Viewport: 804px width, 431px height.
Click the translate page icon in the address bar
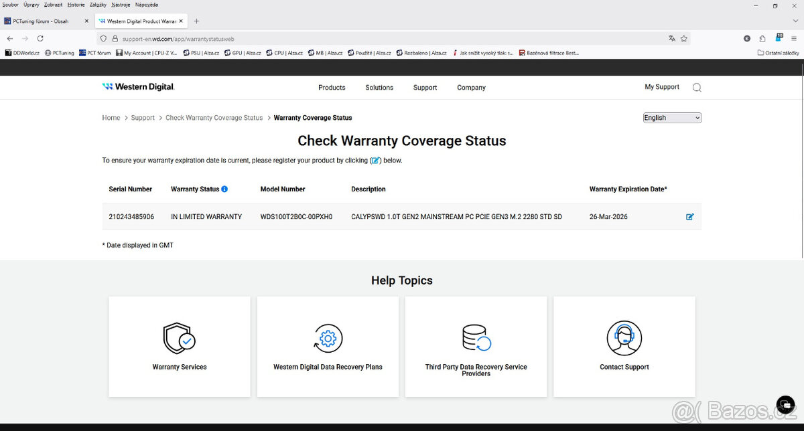671,39
